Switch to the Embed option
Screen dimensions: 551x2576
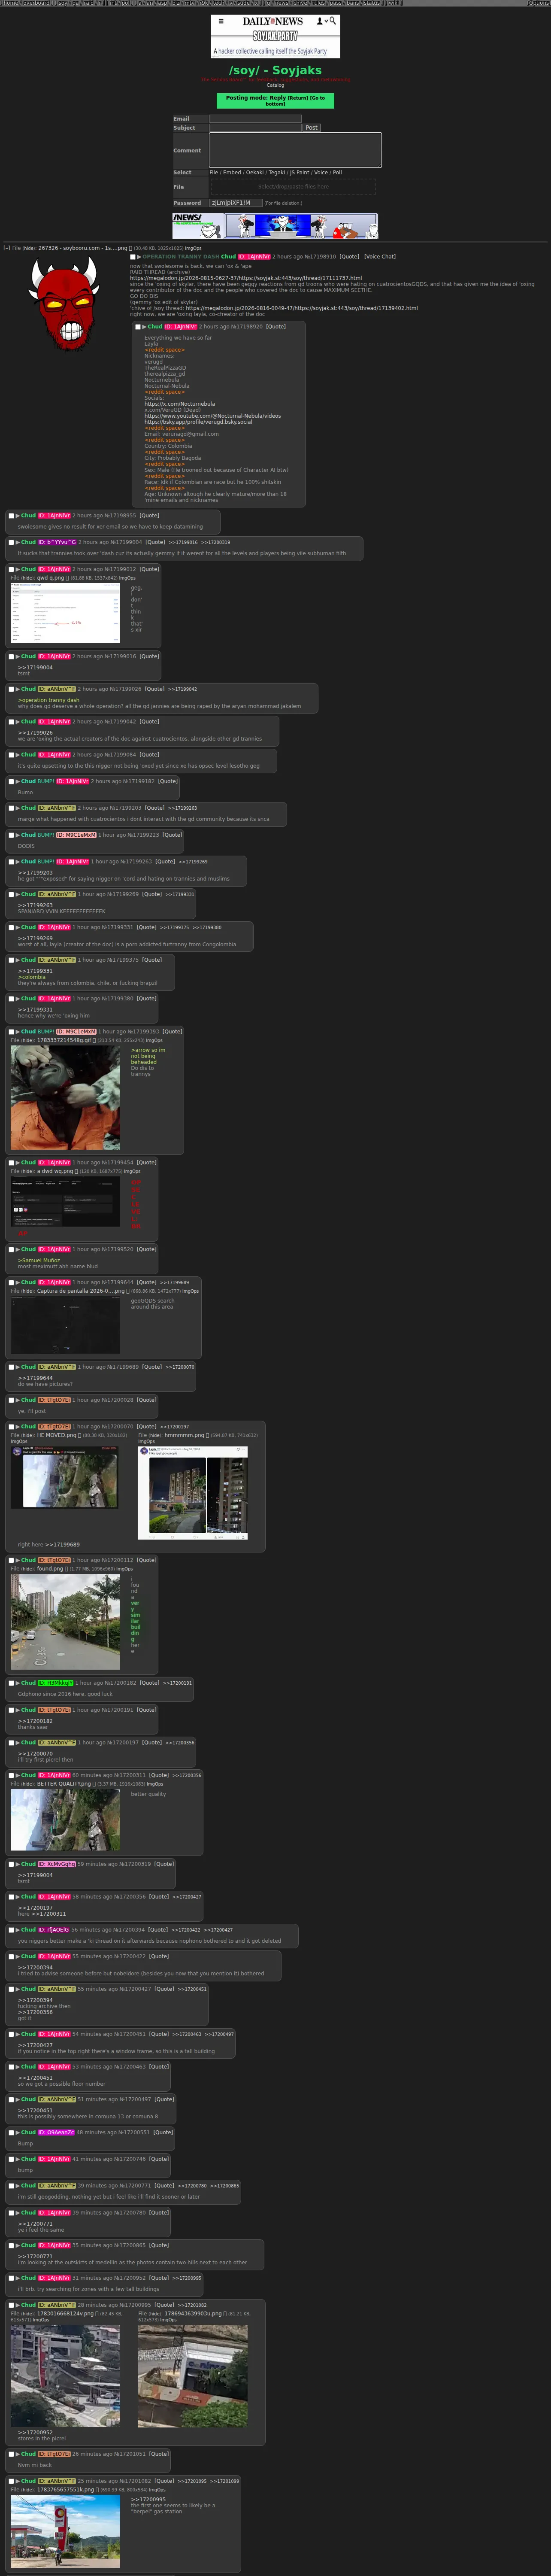tap(232, 172)
